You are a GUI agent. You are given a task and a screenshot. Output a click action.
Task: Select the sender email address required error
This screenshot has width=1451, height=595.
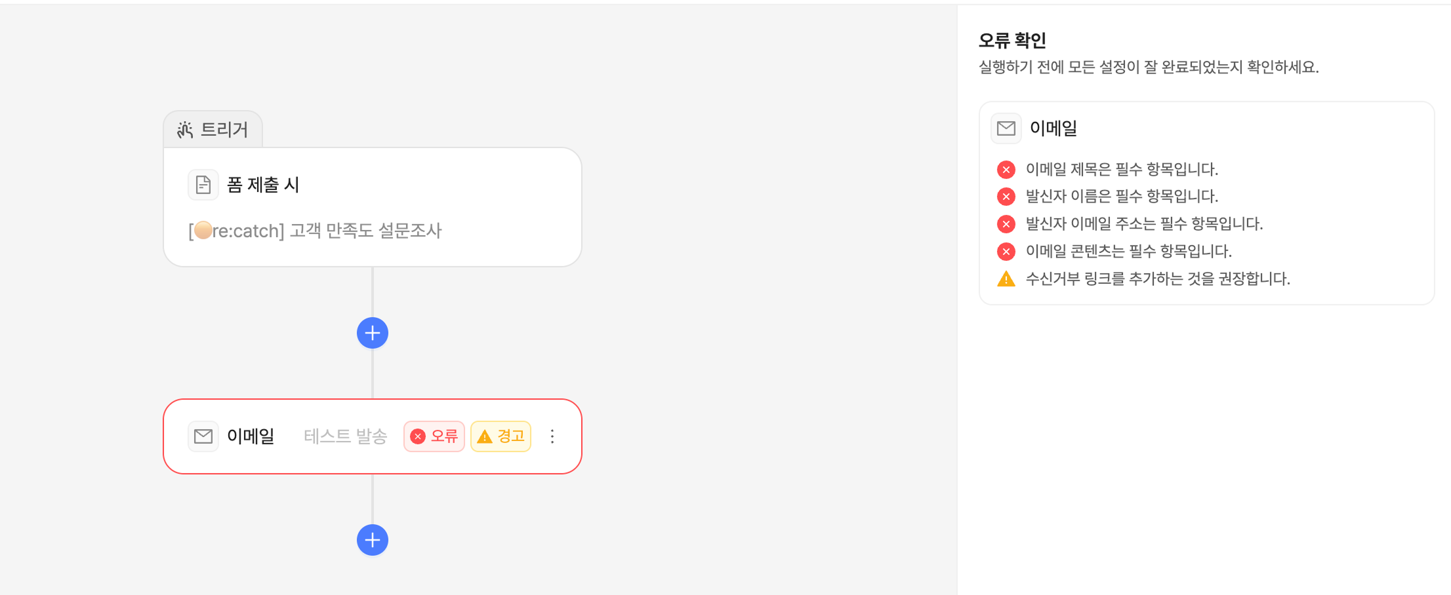(x=1144, y=224)
